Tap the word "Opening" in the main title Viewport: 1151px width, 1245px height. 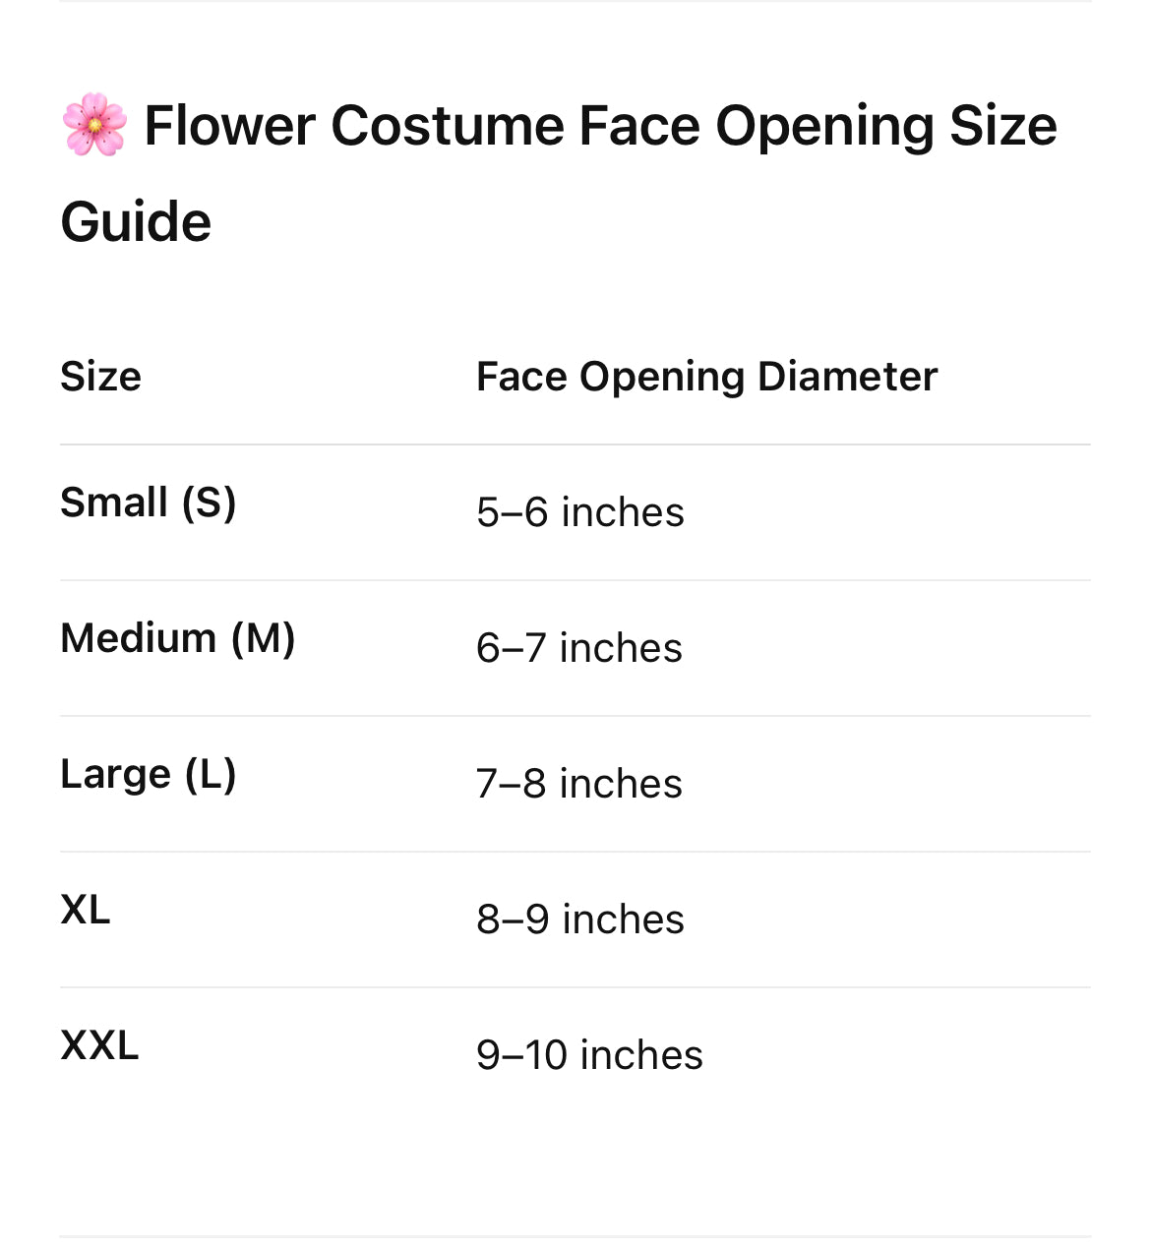coord(824,126)
